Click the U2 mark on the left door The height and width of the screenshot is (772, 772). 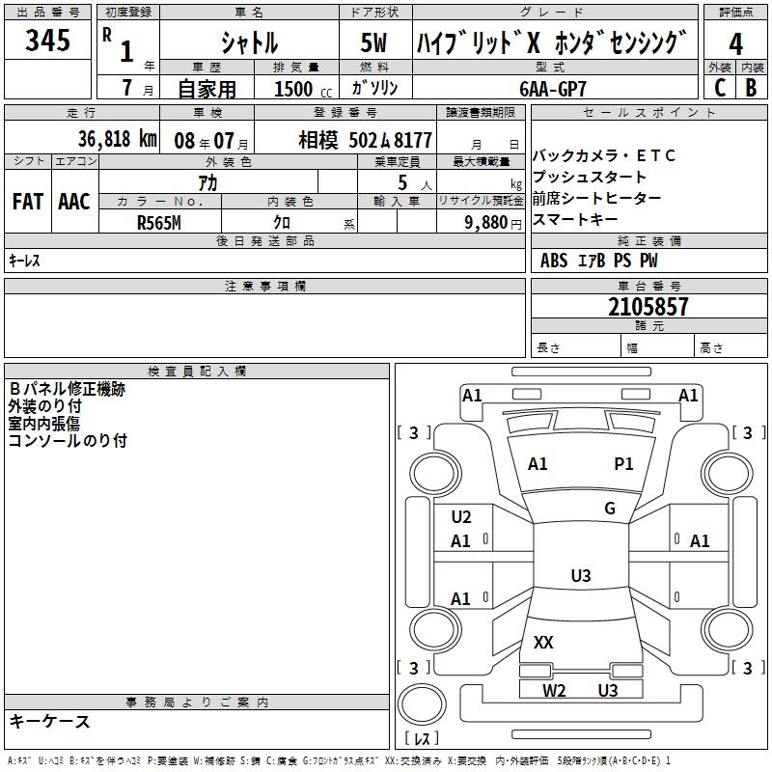461,517
